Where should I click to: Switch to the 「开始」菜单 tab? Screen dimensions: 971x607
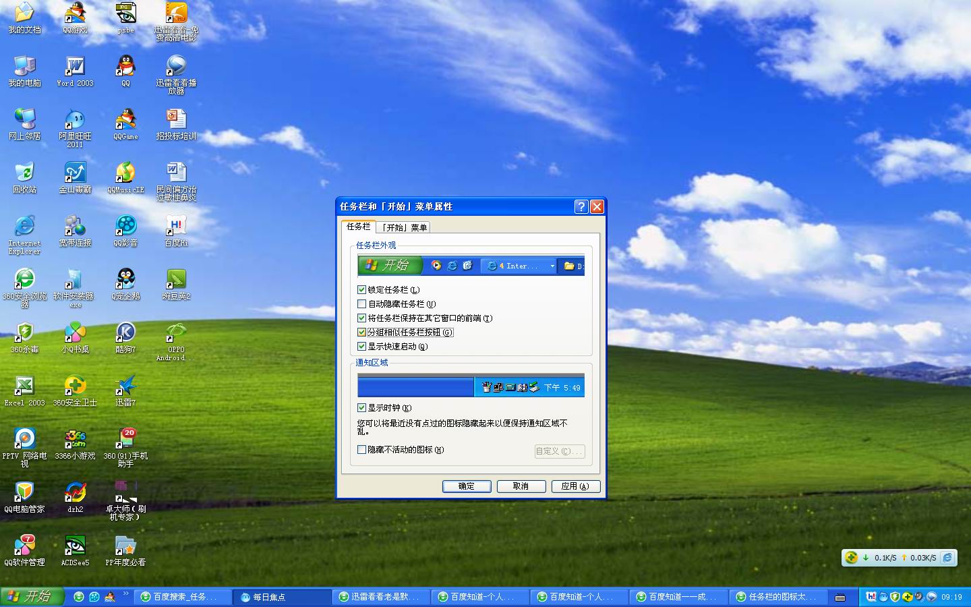[403, 227]
